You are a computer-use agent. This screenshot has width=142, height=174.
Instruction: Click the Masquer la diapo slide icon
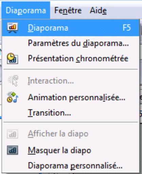(x=13, y=150)
